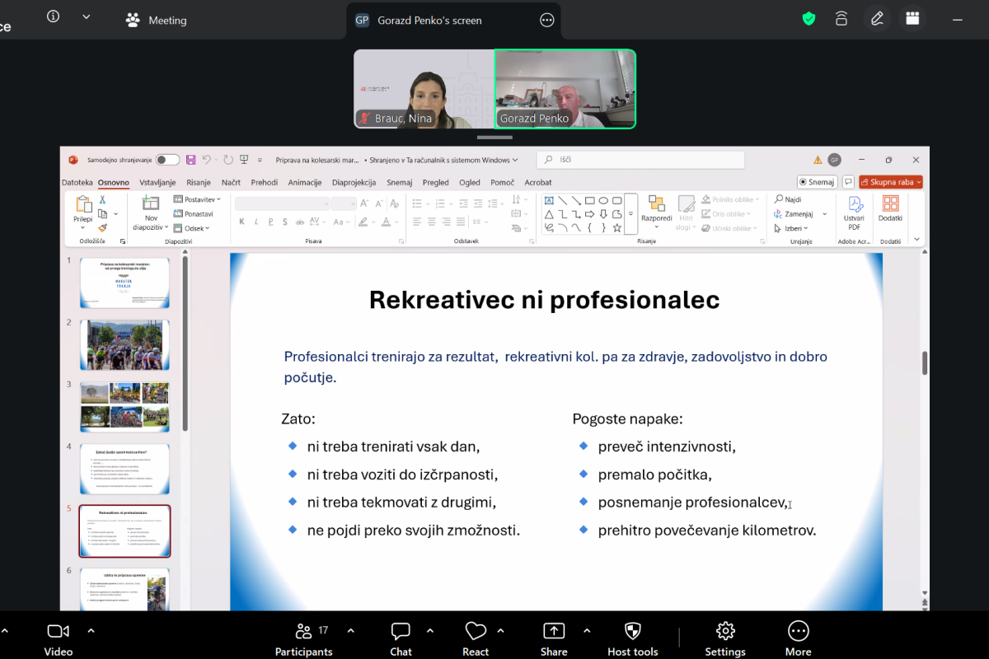
Task: Collapse the ribbon with the chevron
Action: pyautogui.click(x=916, y=239)
